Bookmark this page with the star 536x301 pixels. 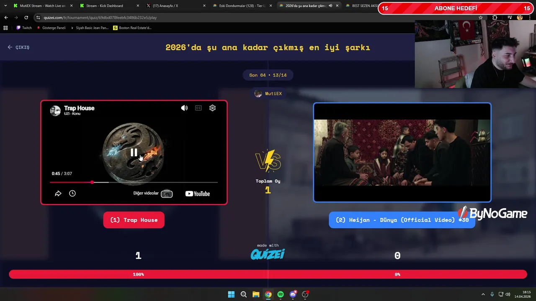point(481,18)
